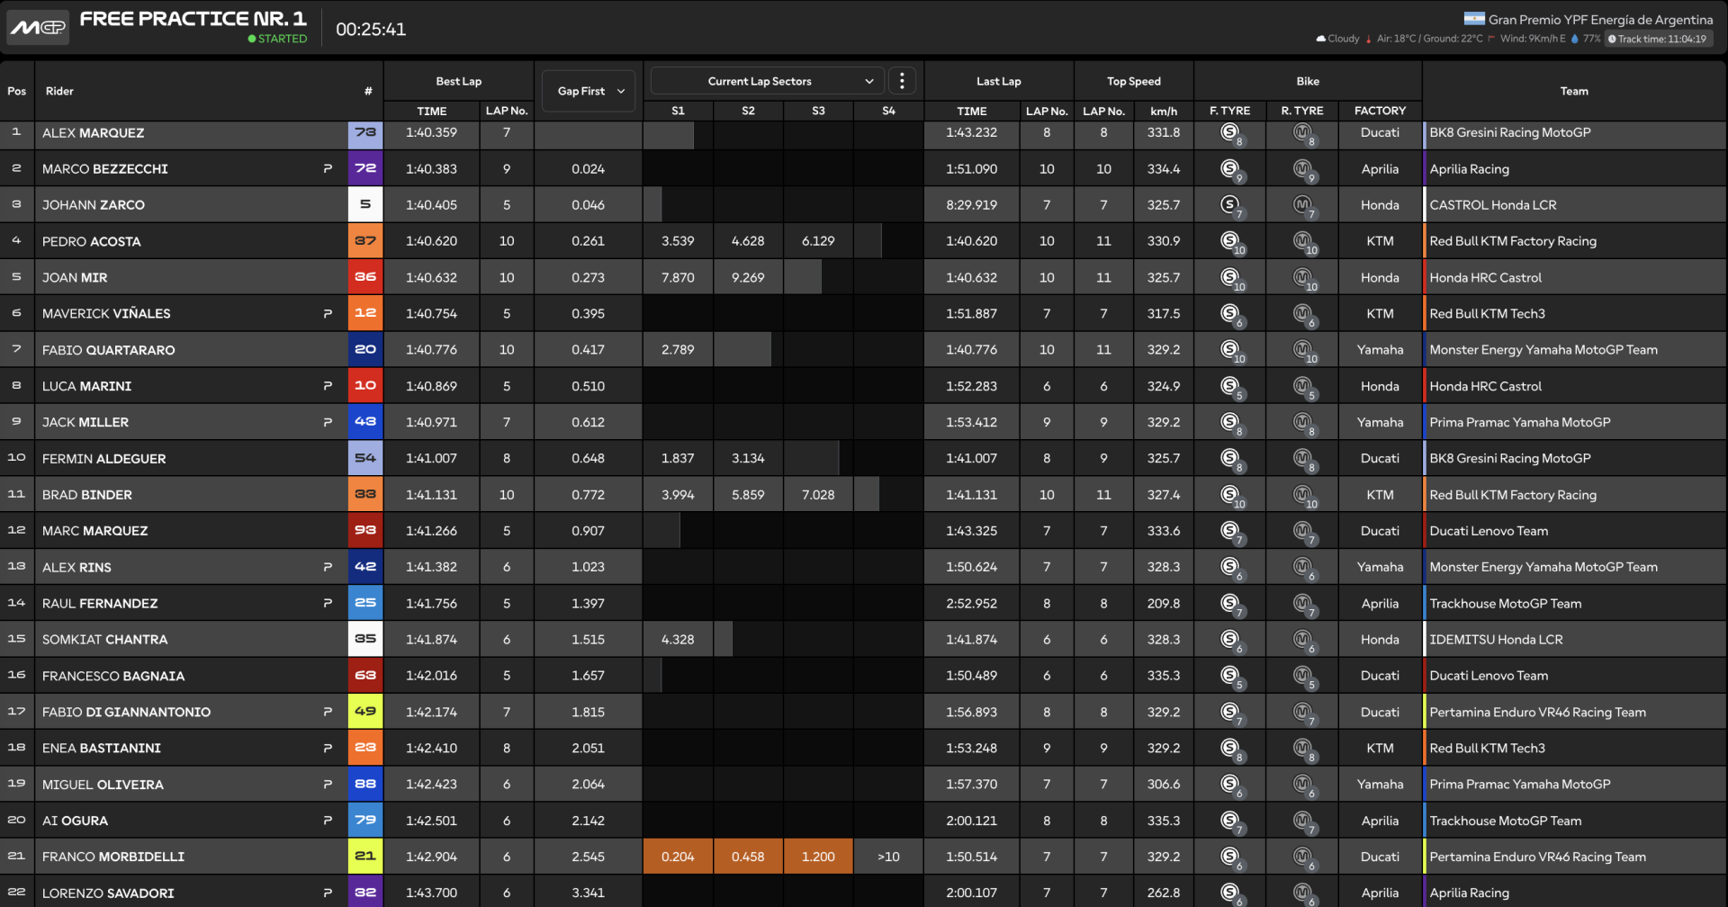
Task: Click the STARTED session status
Action: point(277,39)
